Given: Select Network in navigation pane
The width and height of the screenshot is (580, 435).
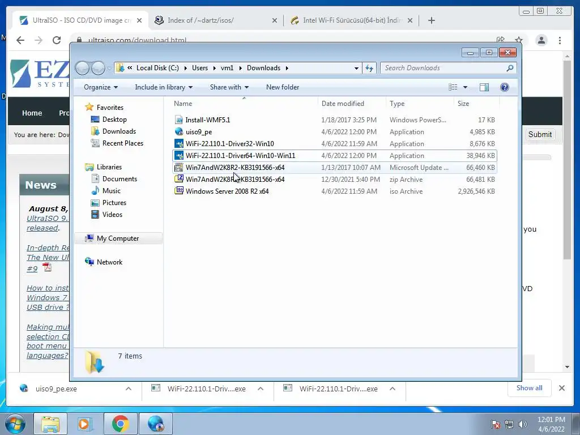Looking at the screenshot, I should [109, 262].
